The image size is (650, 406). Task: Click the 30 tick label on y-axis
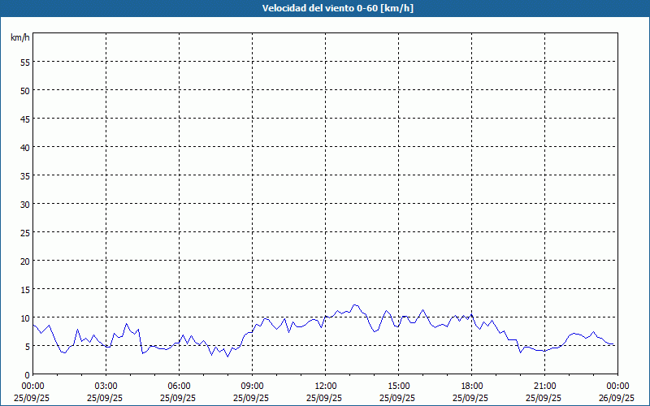24,204
